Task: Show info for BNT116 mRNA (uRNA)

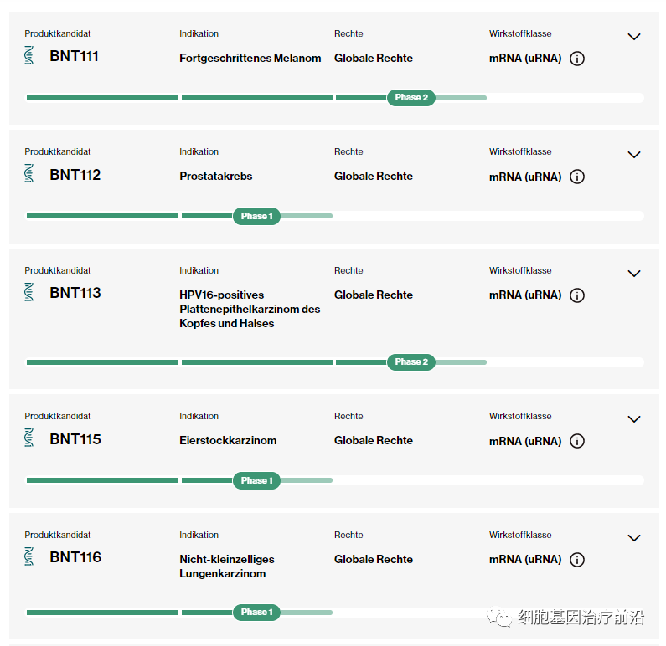Action: tap(576, 560)
